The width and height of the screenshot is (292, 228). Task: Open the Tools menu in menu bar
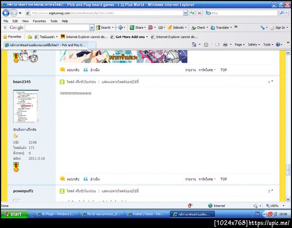[54, 21]
